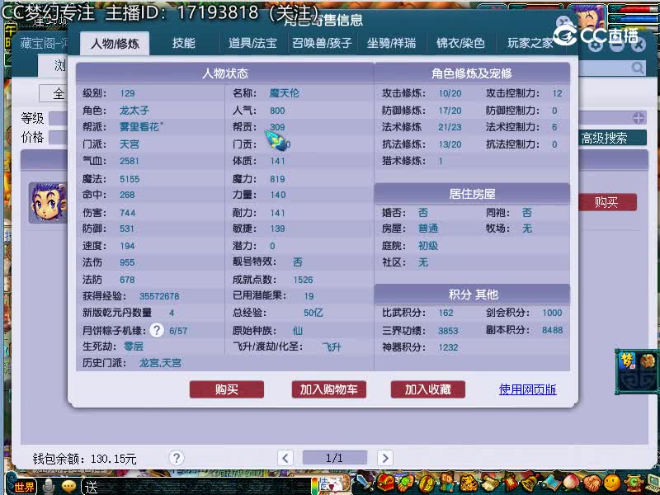The image size is (660, 495).
Task: Switch to the 人物/修炼 tab
Action: pyautogui.click(x=115, y=44)
